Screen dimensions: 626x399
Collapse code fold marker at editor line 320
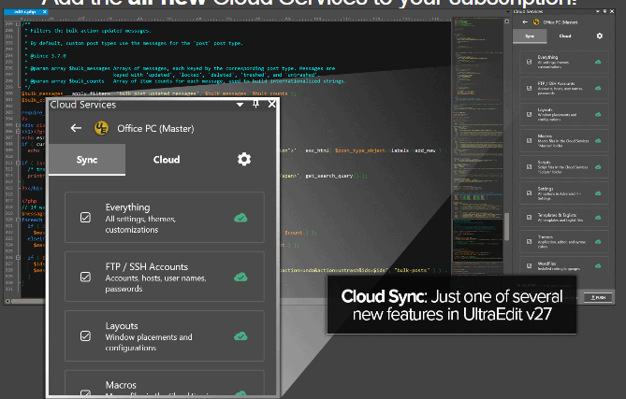[18, 220]
